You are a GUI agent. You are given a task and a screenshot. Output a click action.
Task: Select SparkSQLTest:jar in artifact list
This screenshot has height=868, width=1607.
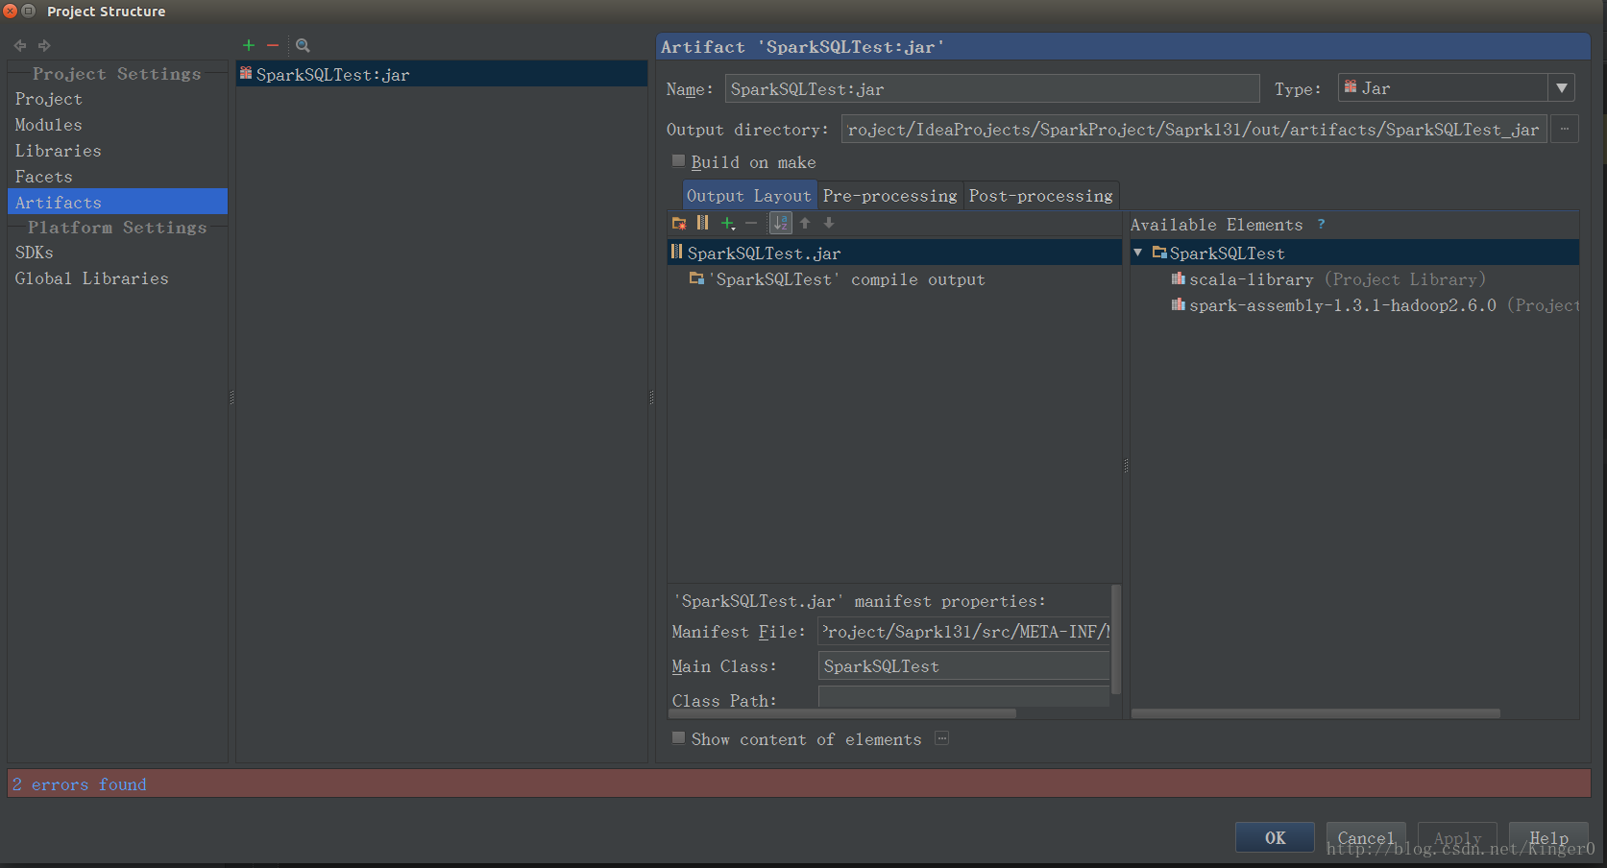(442, 74)
